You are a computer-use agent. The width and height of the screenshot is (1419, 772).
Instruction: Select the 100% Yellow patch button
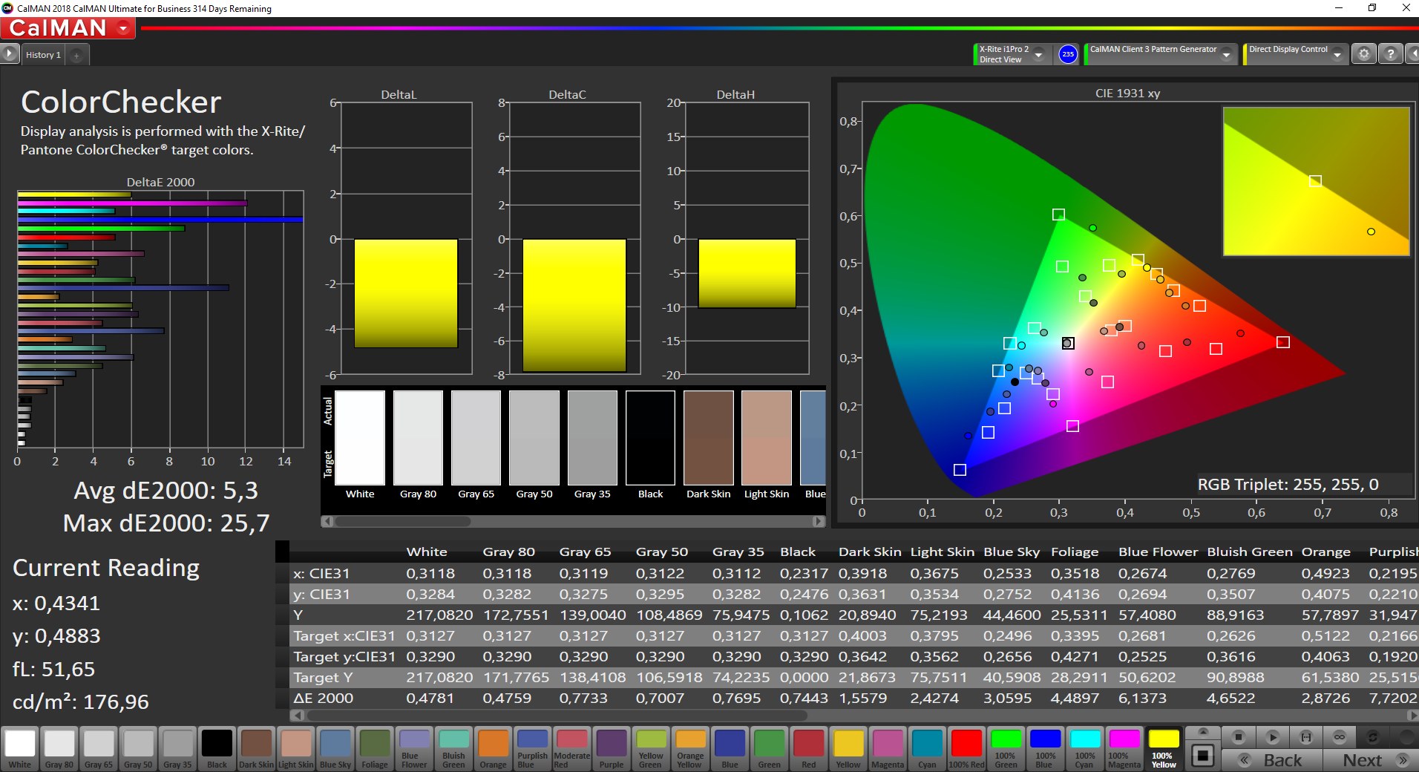(x=1164, y=748)
